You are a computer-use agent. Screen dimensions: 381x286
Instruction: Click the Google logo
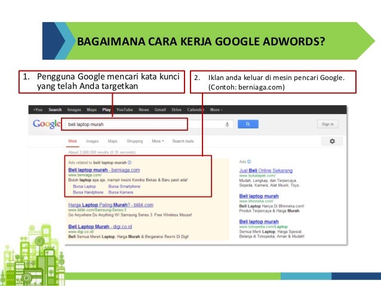point(47,124)
